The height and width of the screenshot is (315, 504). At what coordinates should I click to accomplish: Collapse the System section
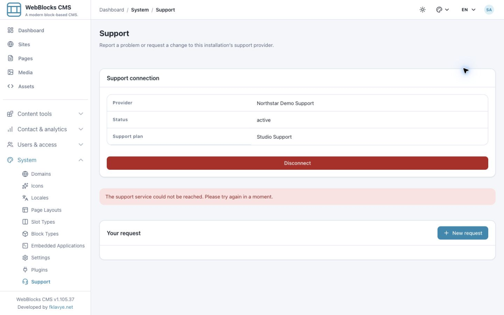pos(45,160)
